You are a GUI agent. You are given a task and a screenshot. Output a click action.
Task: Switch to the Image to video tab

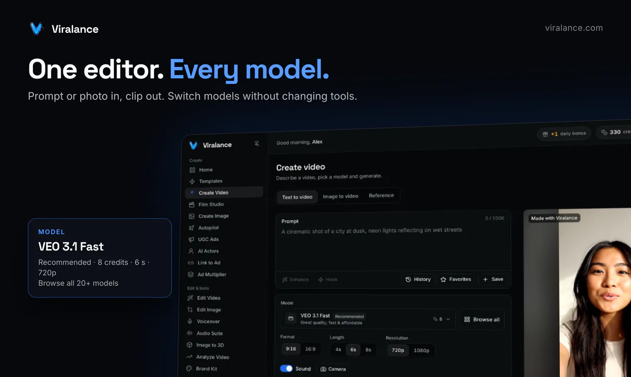pyautogui.click(x=340, y=196)
